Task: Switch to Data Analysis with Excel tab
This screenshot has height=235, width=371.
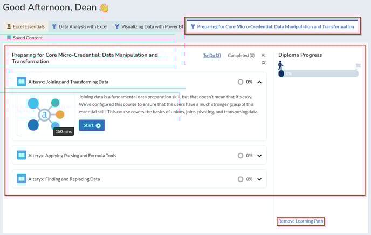Action: [80, 26]
